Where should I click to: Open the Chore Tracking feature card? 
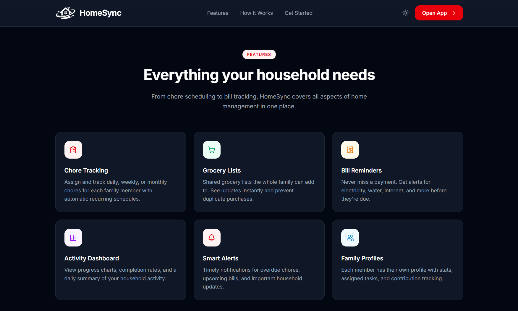click(x=121, y=172)
